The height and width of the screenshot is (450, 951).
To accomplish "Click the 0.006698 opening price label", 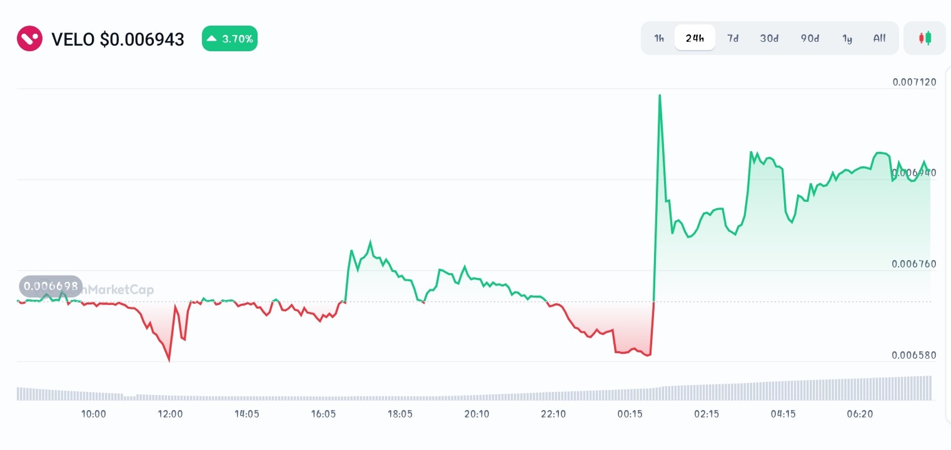I will tap(51, 286).
